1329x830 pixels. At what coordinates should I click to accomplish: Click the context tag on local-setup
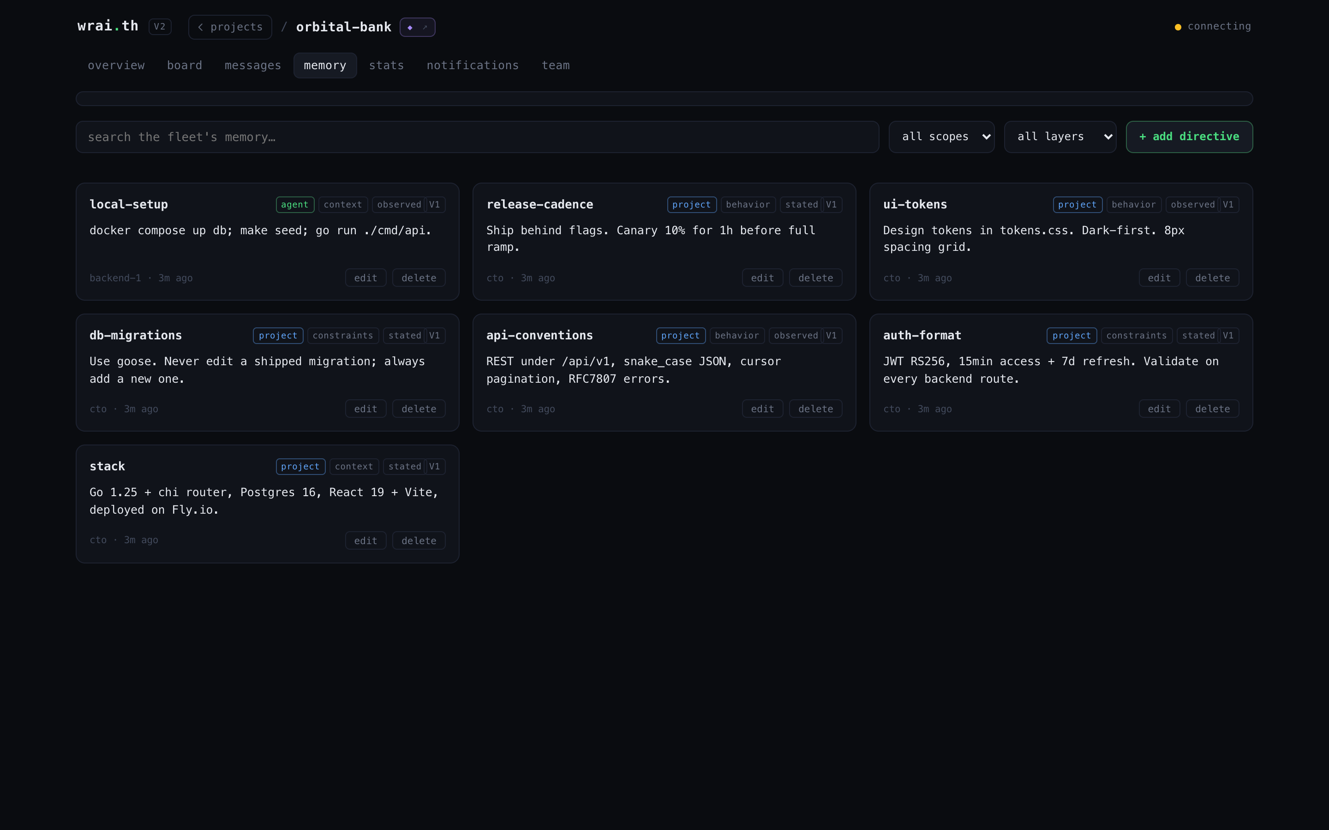(343, 205)
